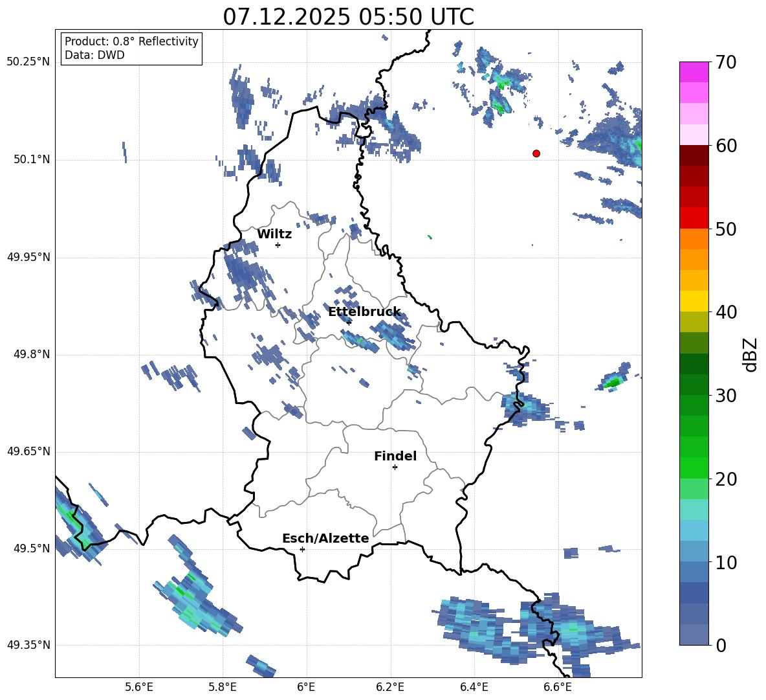Click the 30 tick on colorbar
Image resolution: width=766 pixels, height=700 pixels.
tap(725, 395)
